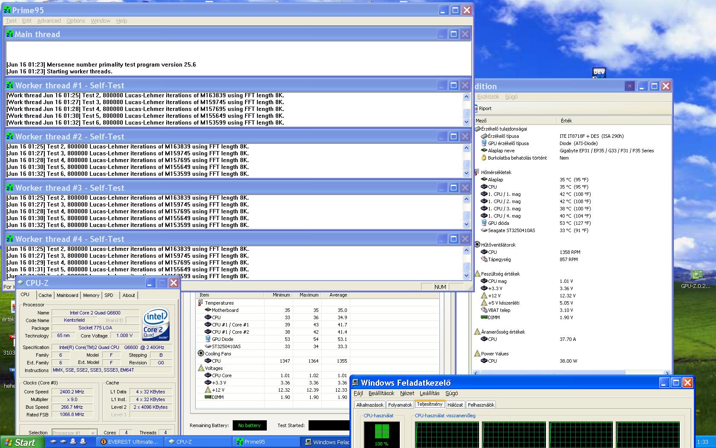Select the Cooling Fans icon in stability panel
This screenshot has height=448, width=716.
coord(201,354)
